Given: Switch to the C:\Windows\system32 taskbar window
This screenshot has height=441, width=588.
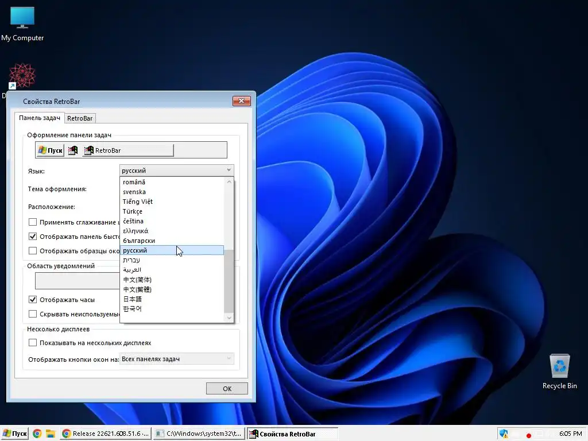Looking at the screenshot, I should tap(199, 434).
